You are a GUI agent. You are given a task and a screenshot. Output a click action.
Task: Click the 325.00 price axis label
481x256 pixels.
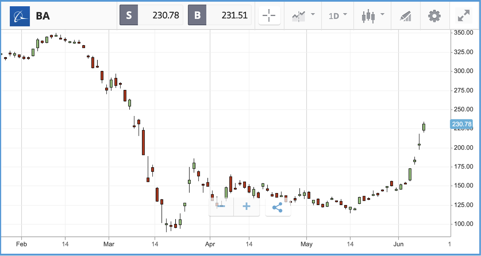[x=463, y=52]
